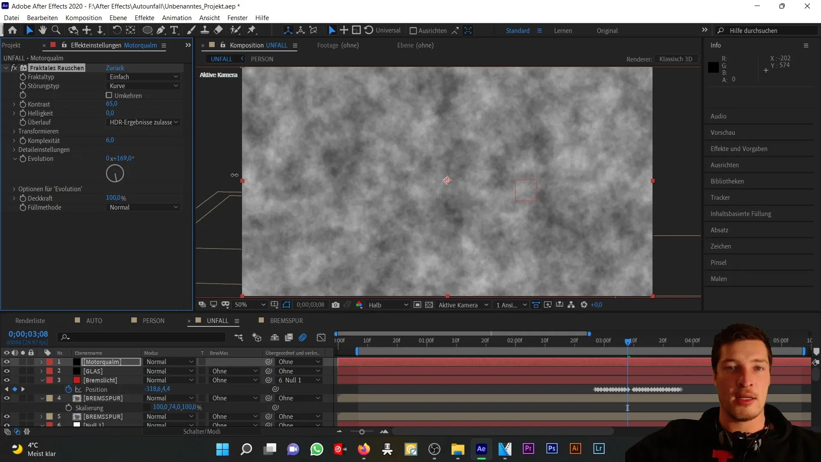Click the Inhaltsbasierte Füllung panel icon
The width and height of the screenshot is (821, 462).
(741, 213)
